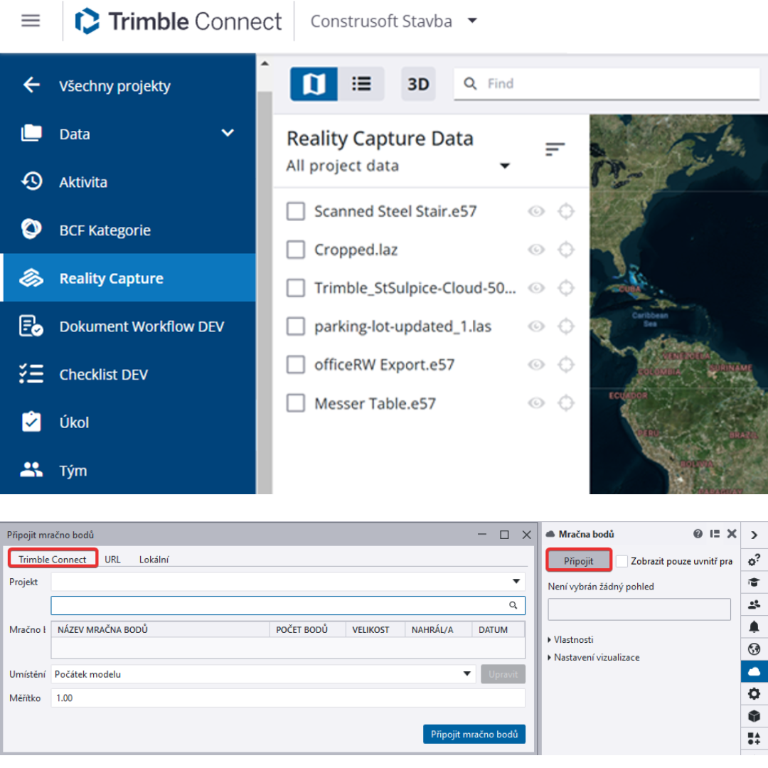
Task: Check parking-lot-updated_1.las checkbox
Action: [296, 326]
